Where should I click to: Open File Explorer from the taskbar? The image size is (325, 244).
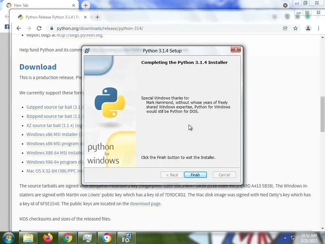[x=28, y=238]
